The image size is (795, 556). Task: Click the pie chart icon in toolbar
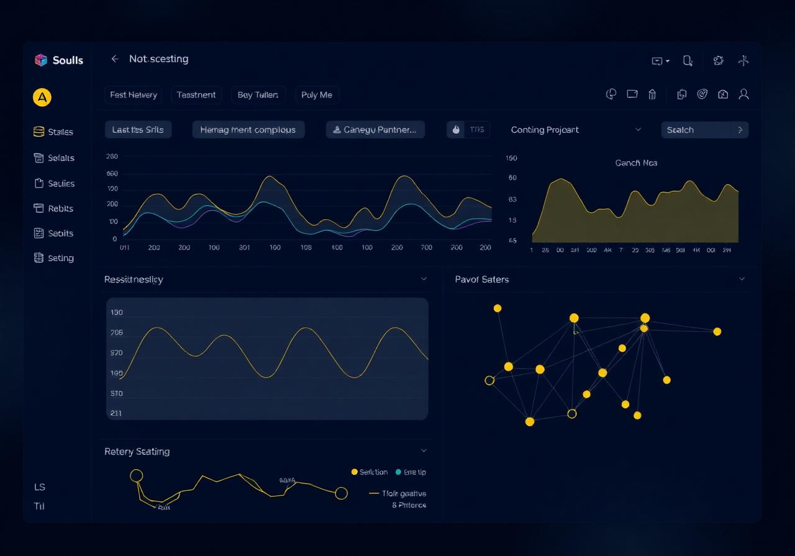[x=611, y=94]
